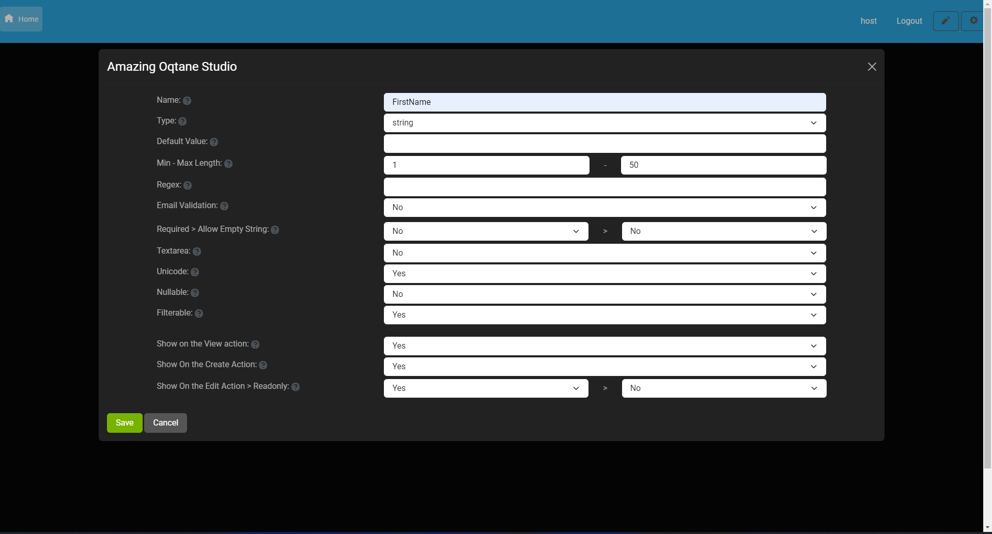Show help icon for Email Validation

click(x=224, y=206)
